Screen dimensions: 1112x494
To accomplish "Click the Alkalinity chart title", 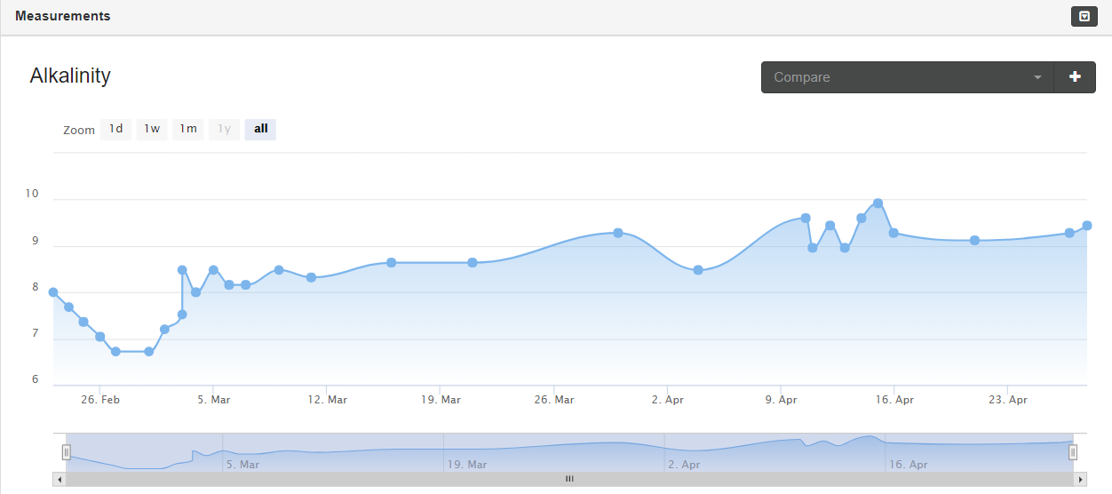I will tap(70, 76).
